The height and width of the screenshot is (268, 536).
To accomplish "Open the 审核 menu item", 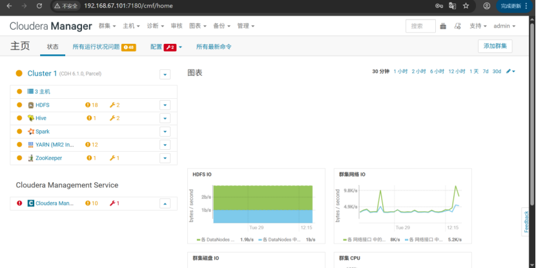I will pos(177,26).
